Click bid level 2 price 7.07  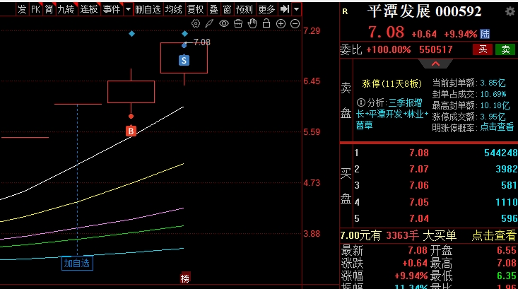419,169
